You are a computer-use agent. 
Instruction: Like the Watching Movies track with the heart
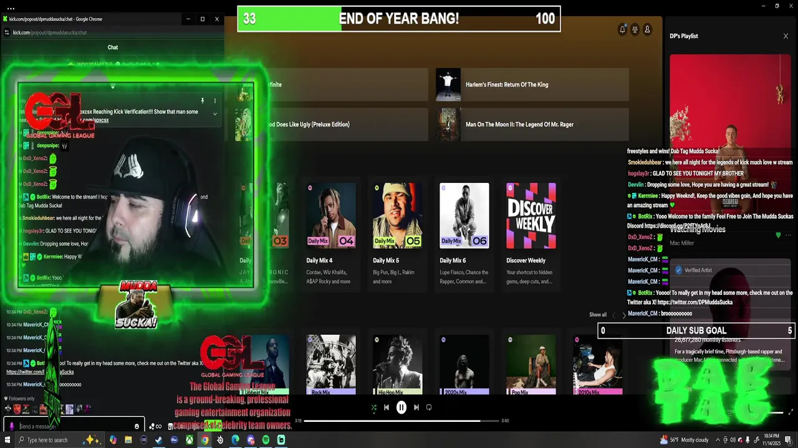click(x=778, y=235)
